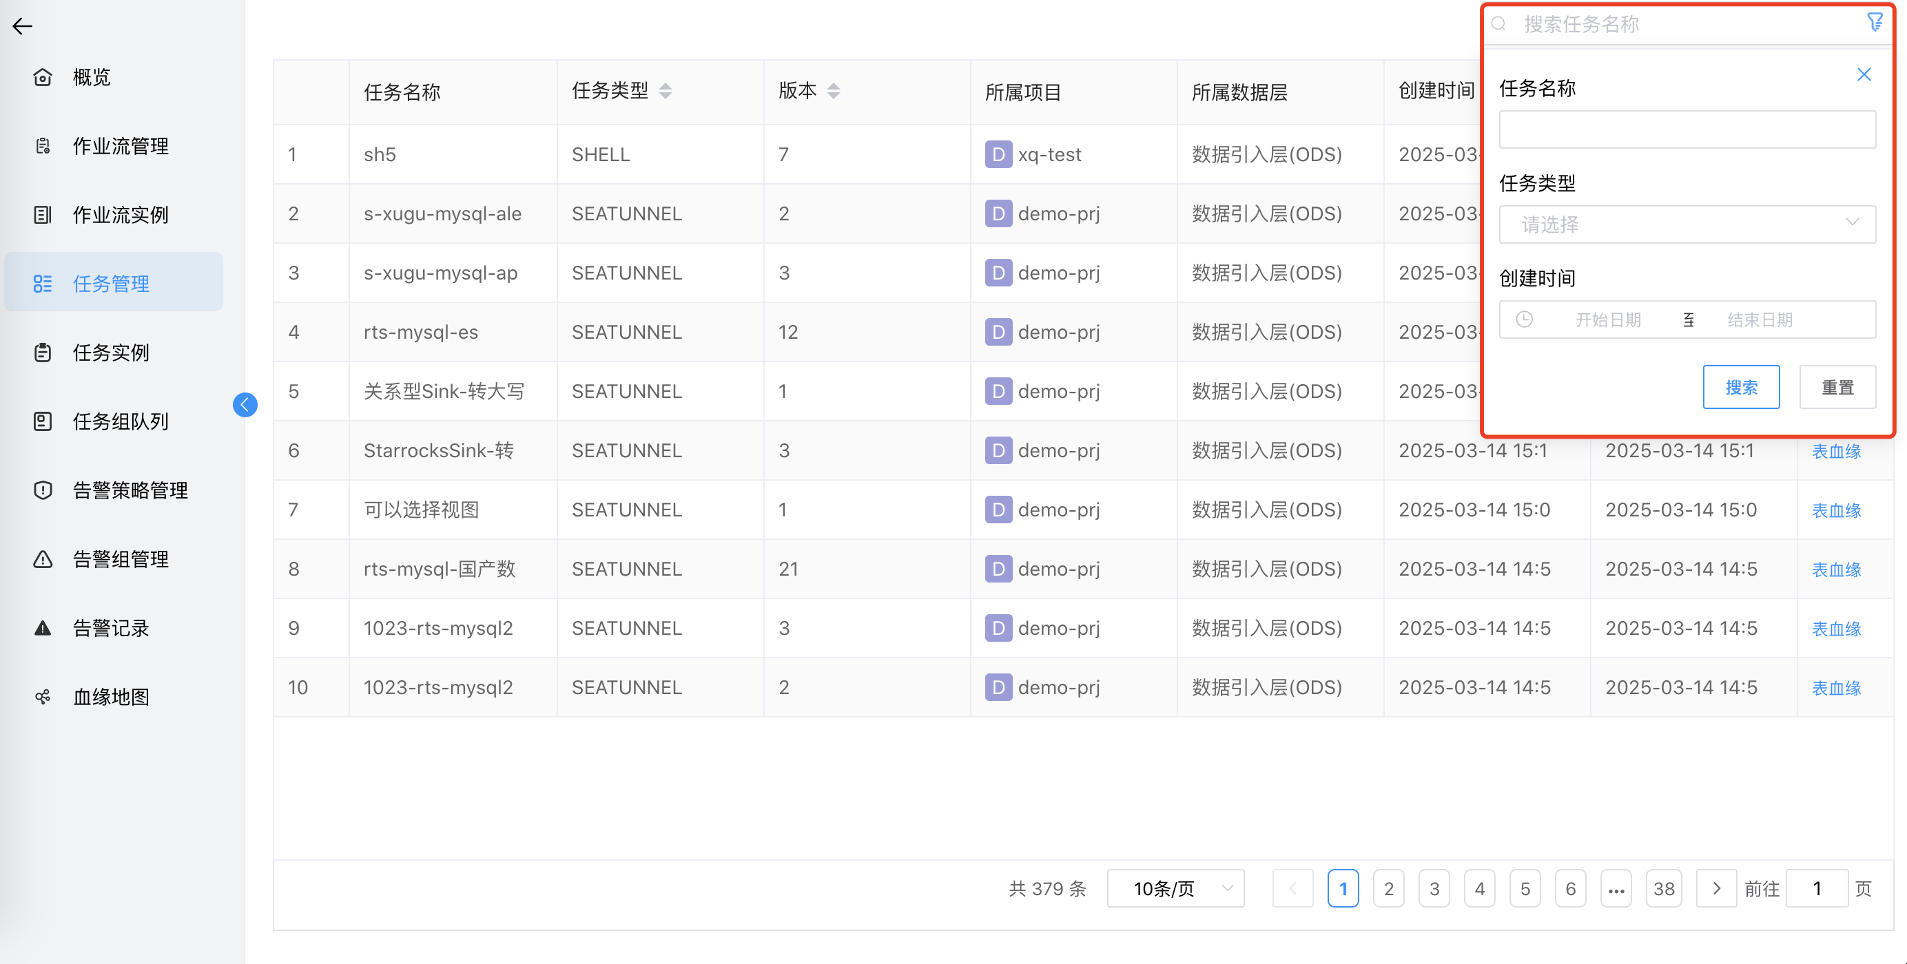1907x964 pixels.
Task: Sort the table by 版本 column
Action: point(834,90)
